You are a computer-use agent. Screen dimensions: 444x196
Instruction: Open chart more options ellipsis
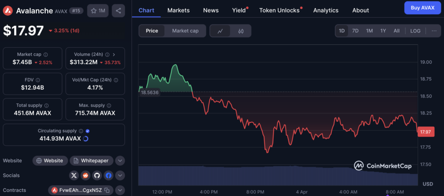[x=434, y=31]
